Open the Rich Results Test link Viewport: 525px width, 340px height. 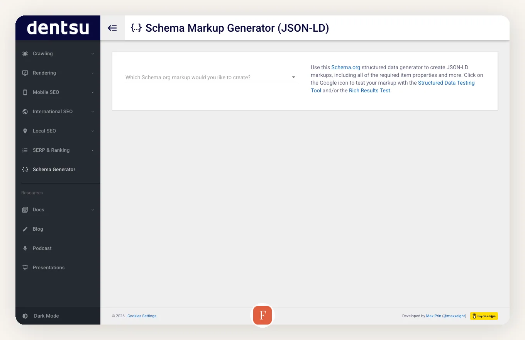point(369,90)
